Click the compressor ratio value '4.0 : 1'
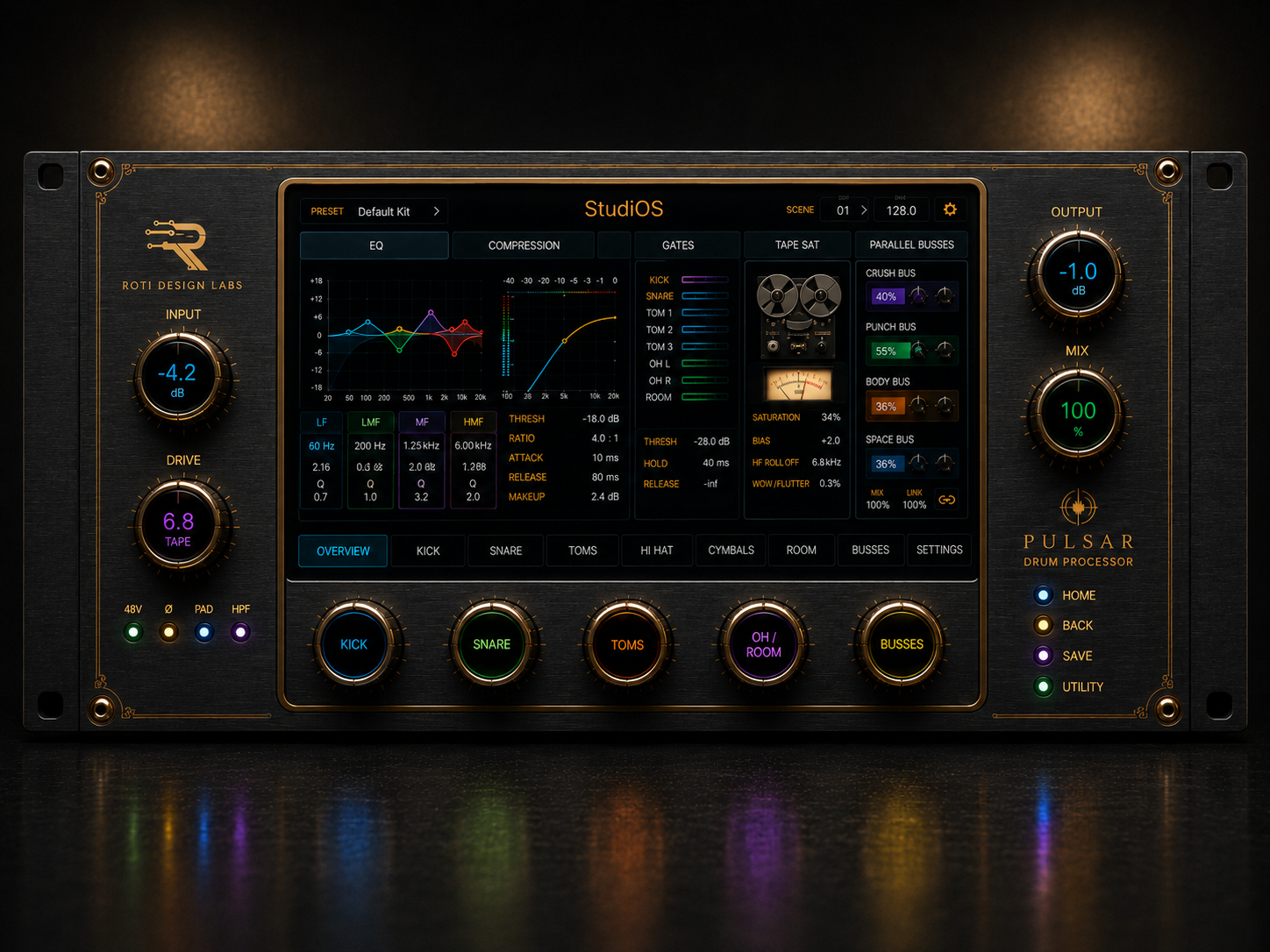The height and width of the screenshot is (952, 1270). coord(604,438)
